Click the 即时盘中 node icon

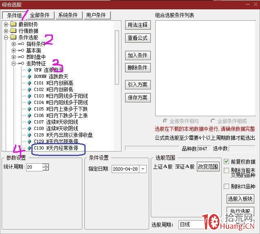click(21, 57)
